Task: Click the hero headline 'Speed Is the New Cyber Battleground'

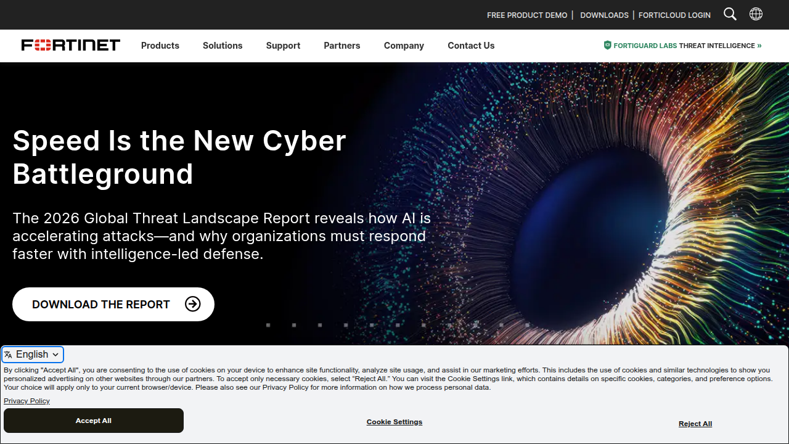Action: tap(179, 157)
